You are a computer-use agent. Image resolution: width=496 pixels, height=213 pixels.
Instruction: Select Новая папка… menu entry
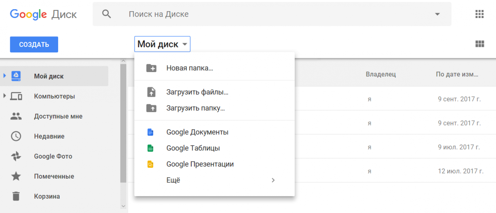coord(214,68)
